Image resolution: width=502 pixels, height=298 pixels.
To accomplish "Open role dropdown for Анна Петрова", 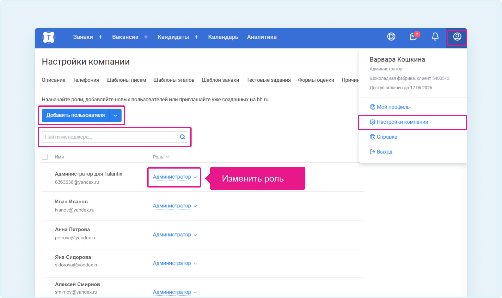I will coord(174,235).
